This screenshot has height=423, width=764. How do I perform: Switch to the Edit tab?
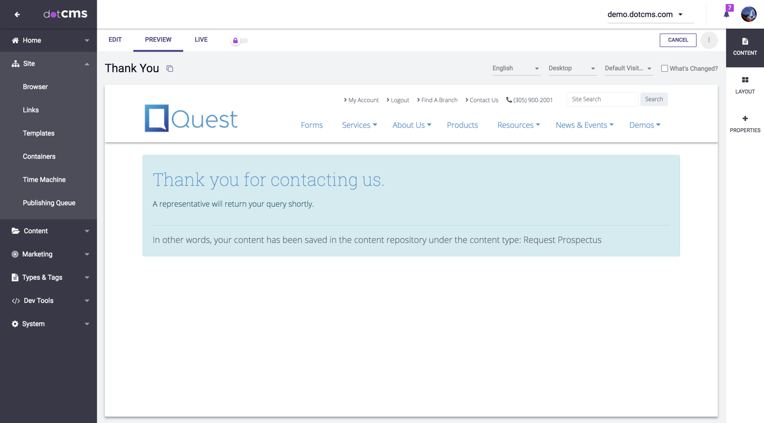point(115,40)
